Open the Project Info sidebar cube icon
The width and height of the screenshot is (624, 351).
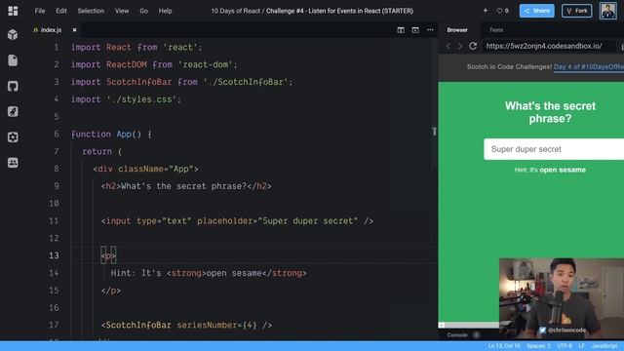pyautogui.click(x=13, y=35)
